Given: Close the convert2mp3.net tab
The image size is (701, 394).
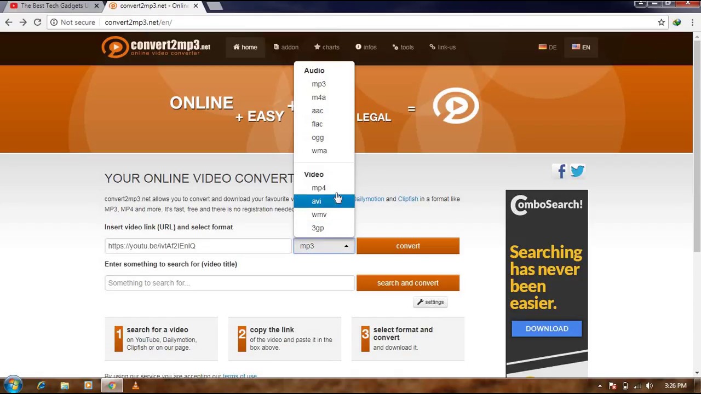Looking at the screenshot, I should 196,6.
